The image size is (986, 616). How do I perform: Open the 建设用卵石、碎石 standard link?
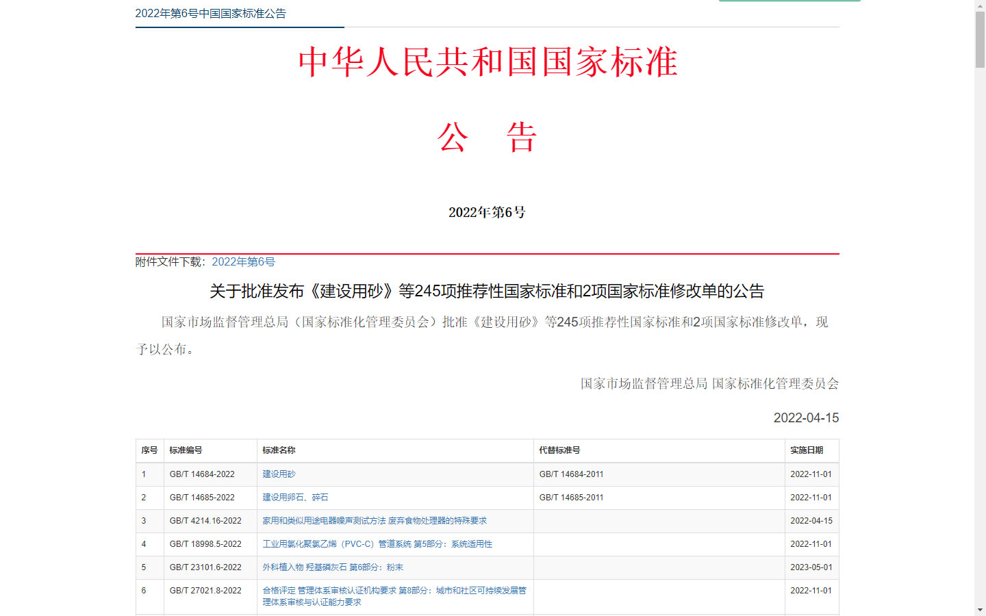pyautogui.click(x=295, y=498)
